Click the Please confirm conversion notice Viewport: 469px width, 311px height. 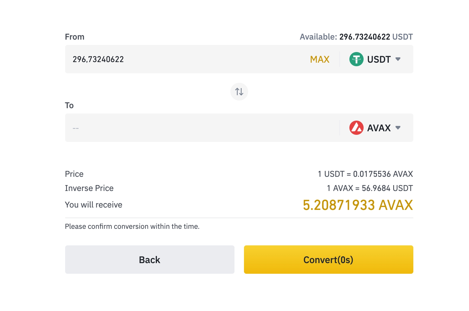(x=132, y=226)
